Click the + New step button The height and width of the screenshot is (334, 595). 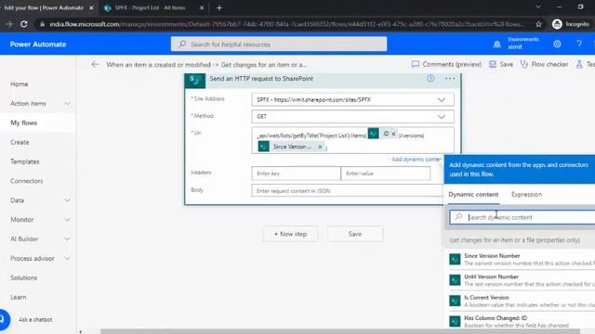coord(291,234)
